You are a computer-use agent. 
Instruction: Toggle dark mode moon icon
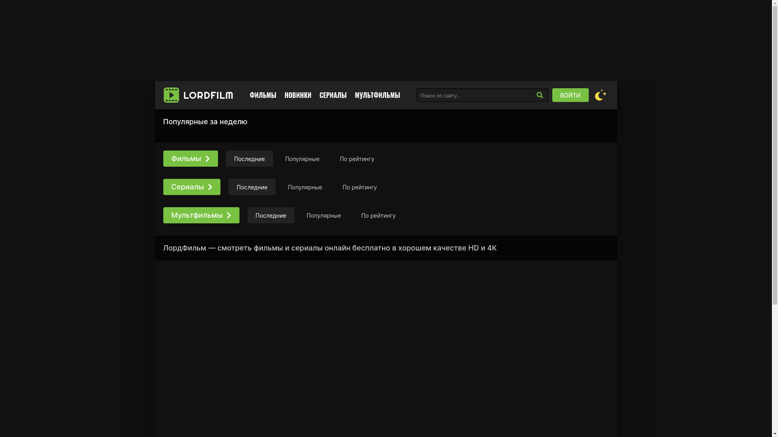click(x=600, y=95)
